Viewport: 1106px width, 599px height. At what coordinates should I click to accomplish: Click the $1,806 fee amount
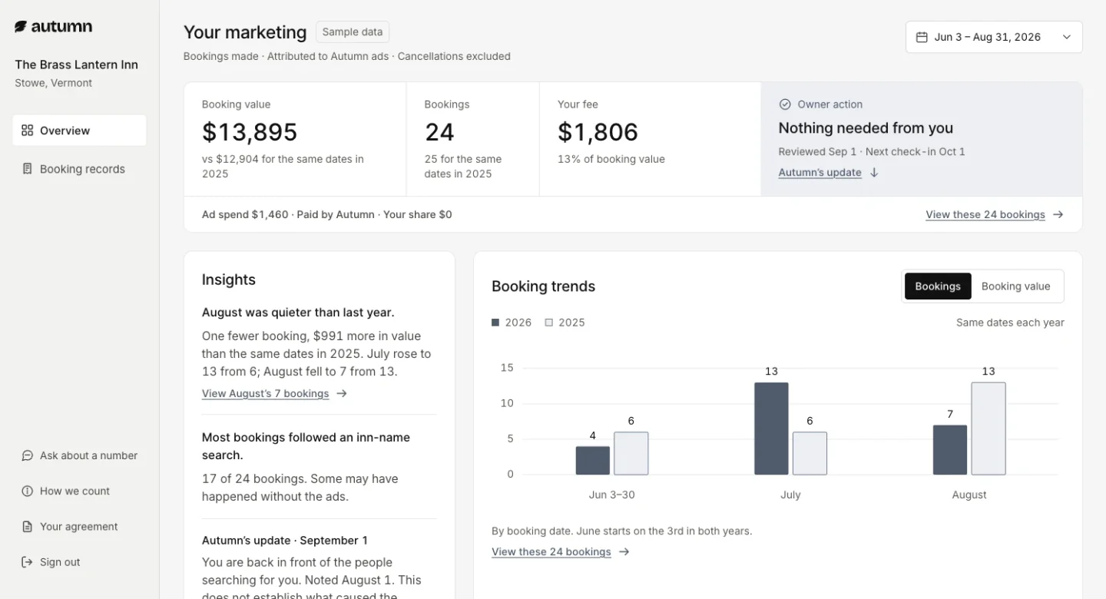pos(598,132)
